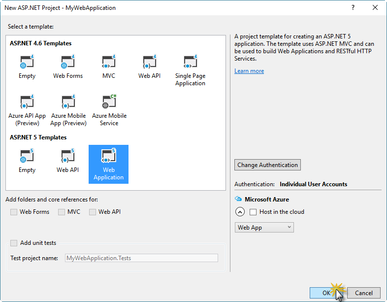Choose the ASP.NET 5 Web API template
387x302 pixels.
(68, 161)
